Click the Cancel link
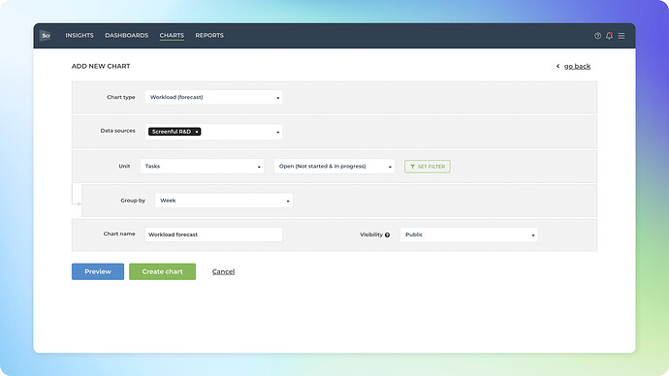 tap(223, 271)
